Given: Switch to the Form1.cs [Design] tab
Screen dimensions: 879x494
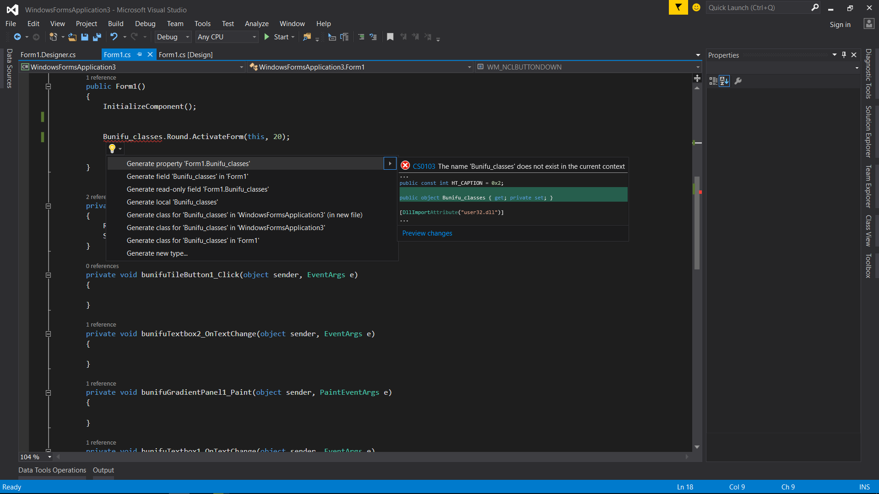Looking at the screenshot, I should click(x=185, y=55).
